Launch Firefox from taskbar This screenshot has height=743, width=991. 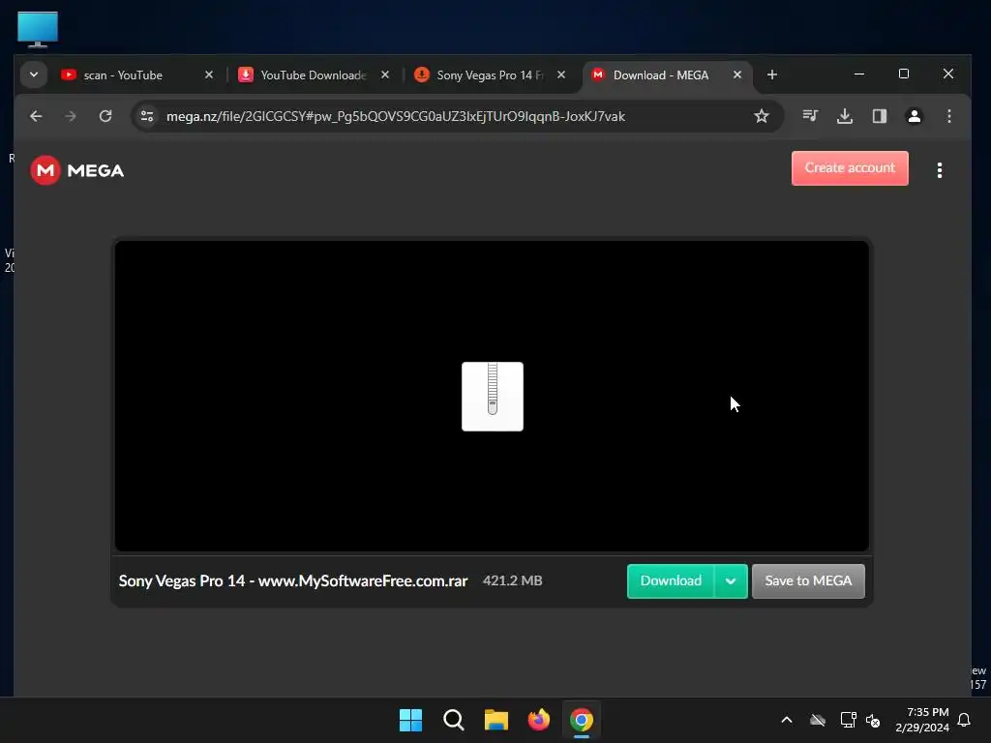[539, 720]
